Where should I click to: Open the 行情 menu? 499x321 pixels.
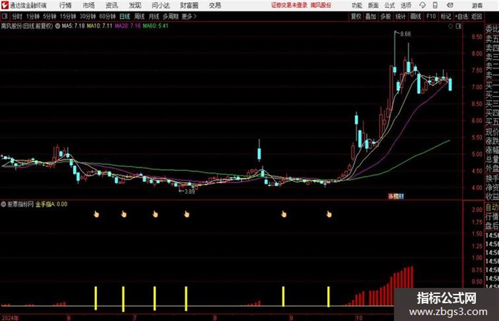[65, 5]
